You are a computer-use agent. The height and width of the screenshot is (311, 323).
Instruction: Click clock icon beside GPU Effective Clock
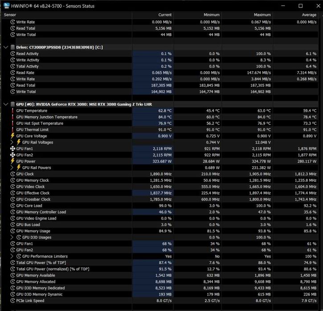click(12, 193)
